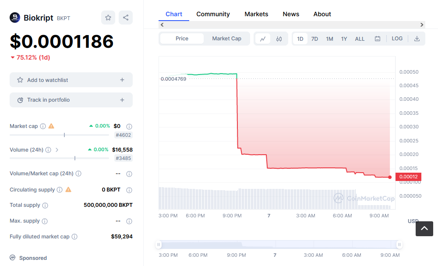
Task: Click Track in portfolio button
Action: pos(71,100)
